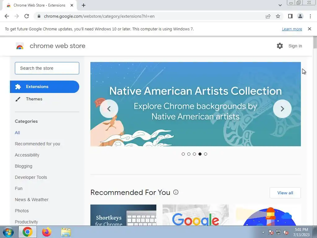Viewport: 317px width, 238px height.
Task: Click the network tray icon
Action: tap(278, 232)
